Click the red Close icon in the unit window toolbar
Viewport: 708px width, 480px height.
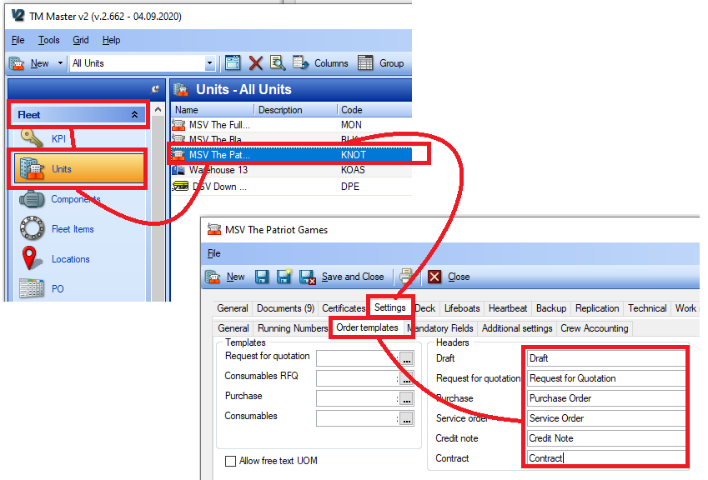pyautogui.click(x=434, y=277)
